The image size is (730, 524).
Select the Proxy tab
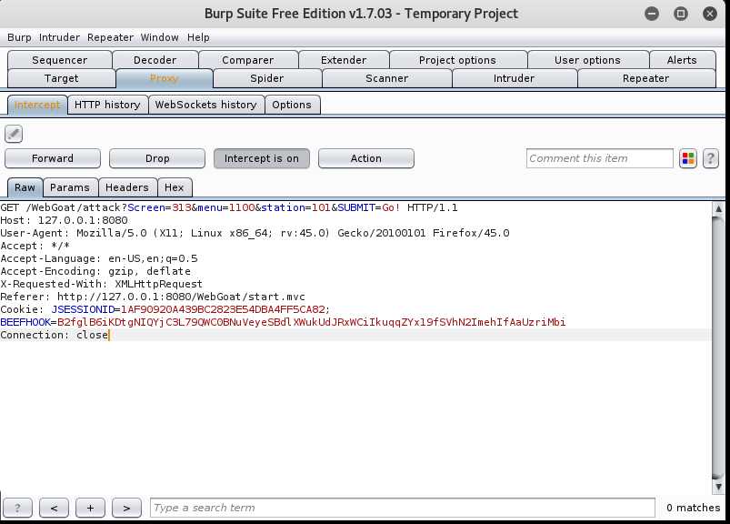pyautogui.click(x=165, y=78)
